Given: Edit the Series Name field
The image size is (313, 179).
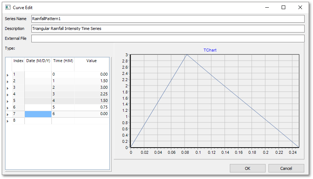Looking at the screenshot, I should tap(168, 19).
